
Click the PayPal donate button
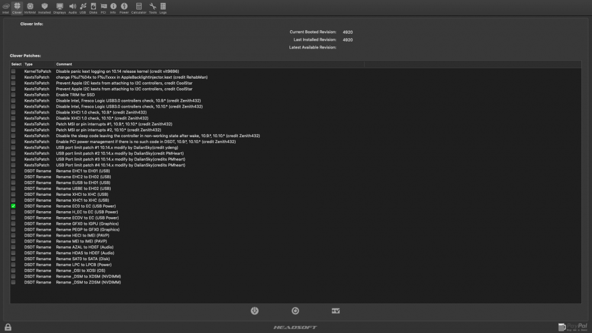click(572, 326)
